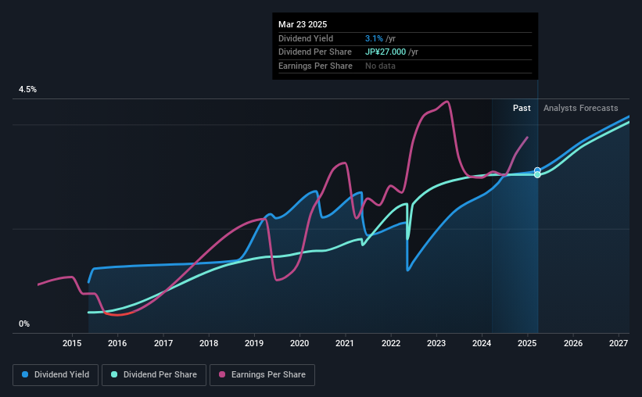
Task: Click the 'Earnings Per Share' row label in tooltip
Action: pyautogui.click(x=315, y=66)
